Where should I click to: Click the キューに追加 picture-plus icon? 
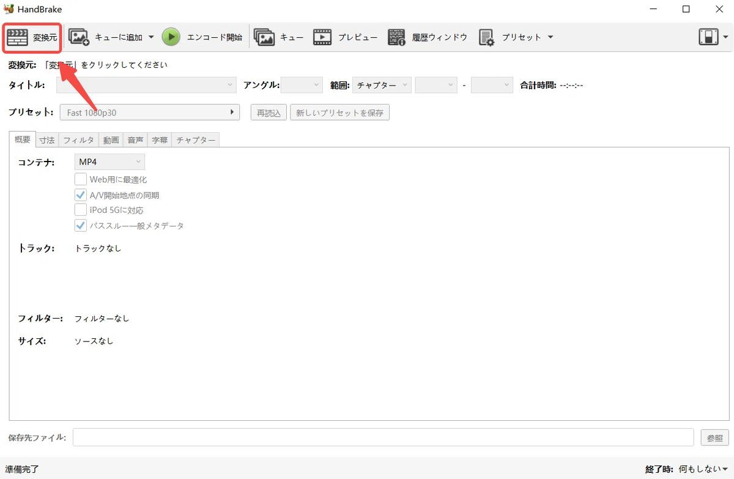pyautogui.click(x=79, y=37)
